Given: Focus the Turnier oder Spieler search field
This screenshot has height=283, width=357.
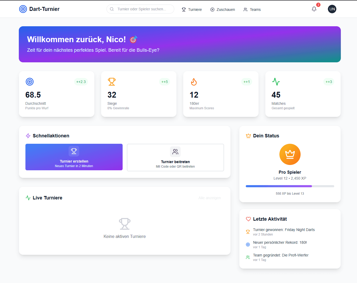Looking at the screenshot, I should 141,9.
